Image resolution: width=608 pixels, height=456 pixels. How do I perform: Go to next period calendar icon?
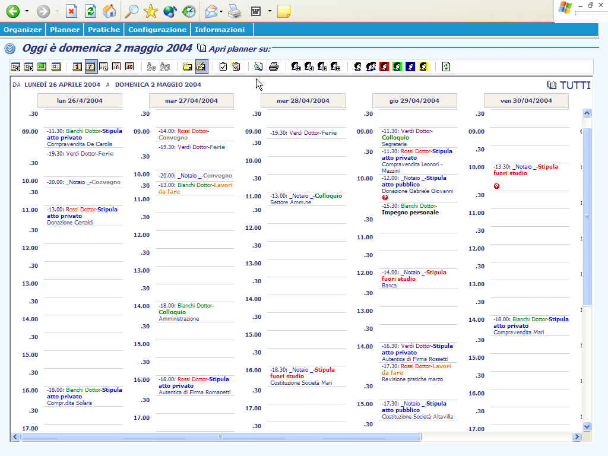tap(28, 66)
